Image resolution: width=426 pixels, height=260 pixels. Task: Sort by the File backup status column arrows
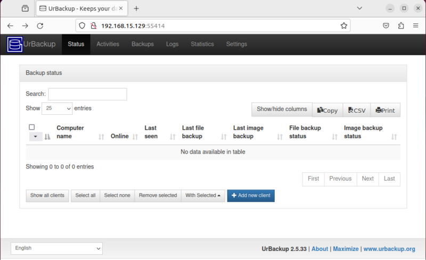click(x=335, y=137)
